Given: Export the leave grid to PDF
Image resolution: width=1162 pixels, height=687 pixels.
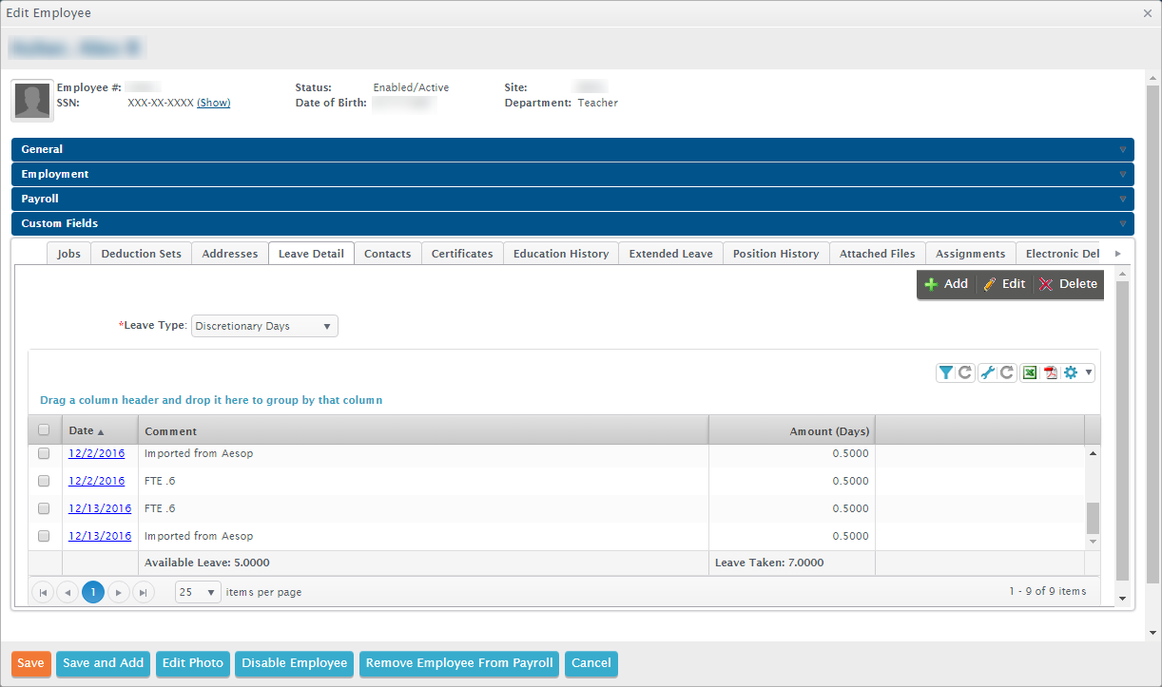Looking at the screenshot, I should 1049,372.
